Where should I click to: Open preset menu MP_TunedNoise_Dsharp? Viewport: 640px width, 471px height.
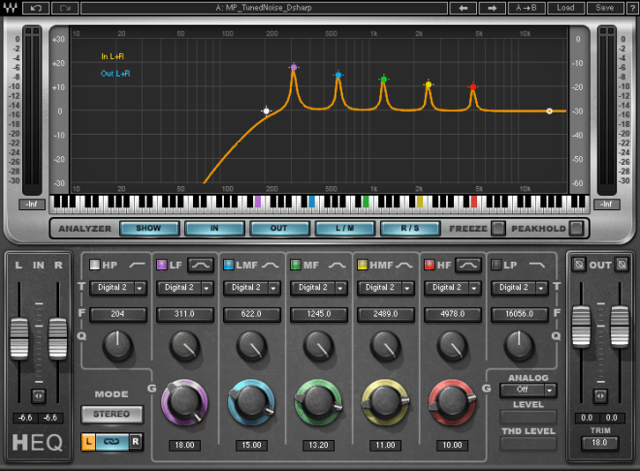pyautogui.click(x=264, y=8)
